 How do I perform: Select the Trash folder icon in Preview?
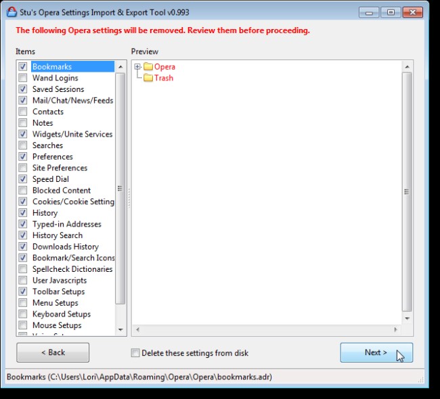point(148,78)
